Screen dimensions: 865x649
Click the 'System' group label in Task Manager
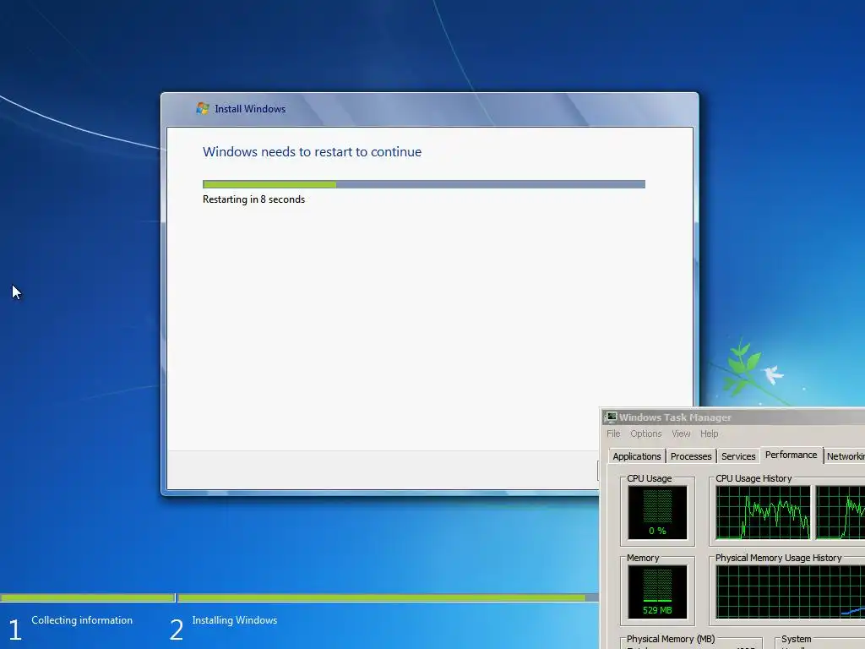(x=796, y=639)
